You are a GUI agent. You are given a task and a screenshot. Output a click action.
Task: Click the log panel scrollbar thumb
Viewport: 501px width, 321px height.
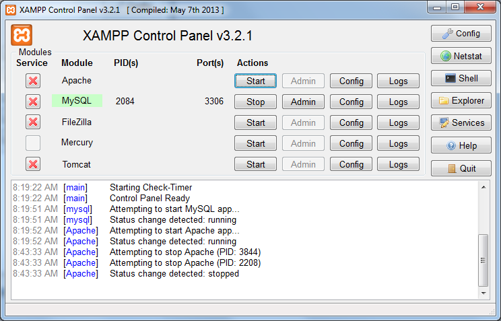coord(483,260)
